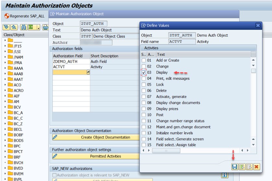Click the Text column header in Activities
This screenshot has width=272, height=181.
pos(203,54)
